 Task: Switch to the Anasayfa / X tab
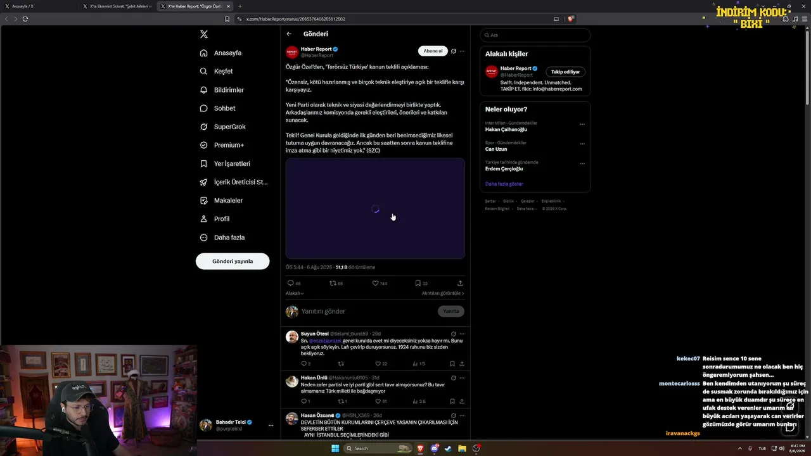(x=39, y=6)
